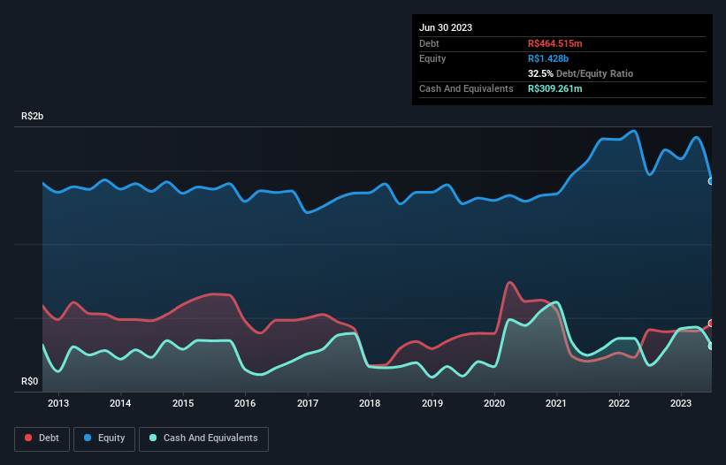Click tooltip Cash And Equivalents row label
726x465 pixels.
point(466,88)
